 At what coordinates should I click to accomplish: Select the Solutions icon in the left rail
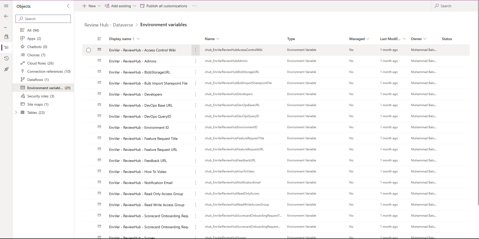(x=6, y=37)
